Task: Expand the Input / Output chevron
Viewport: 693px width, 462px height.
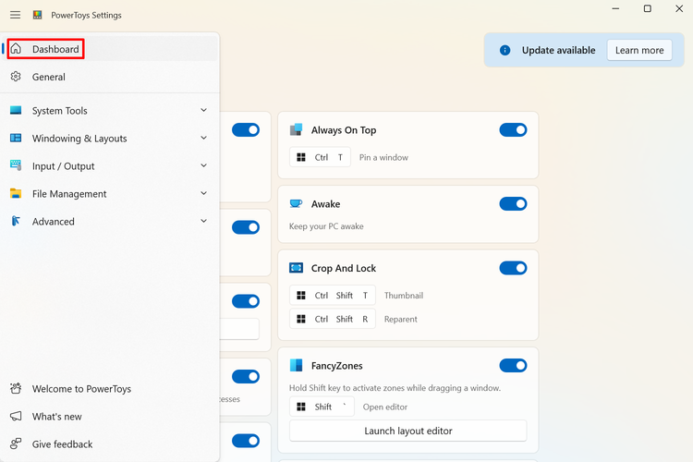Action: click(204, 165)
